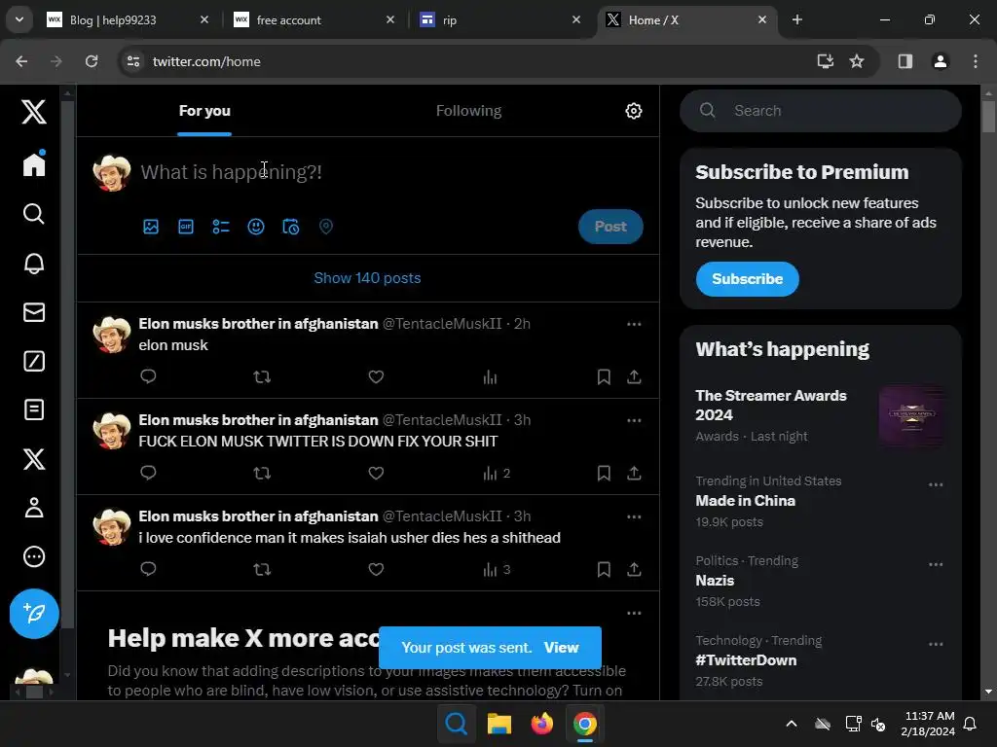Image resolution: width=997 pixels, height=747 pixels.
Task: Add a GIF to the post
Action: [186, 227]
